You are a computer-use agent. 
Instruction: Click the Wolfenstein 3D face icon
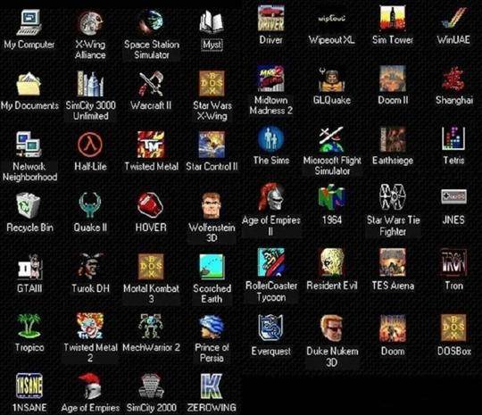tap(212, 205)
